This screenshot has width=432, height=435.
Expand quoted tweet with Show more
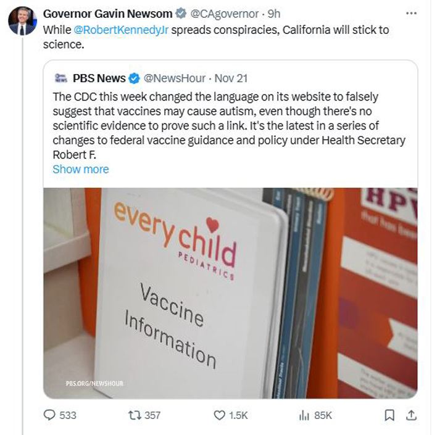click(80, 169)
